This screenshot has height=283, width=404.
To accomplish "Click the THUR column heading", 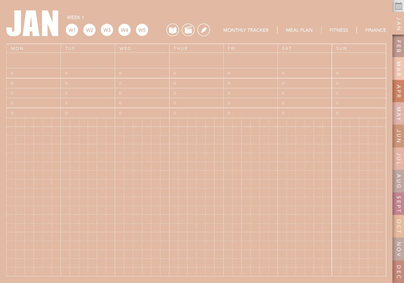I will click(x=181, y=48).
